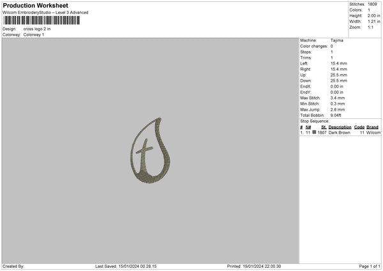Screen dimensions: 383x271
Task: Click the Height value 2.00 in
Action: pos(373,15)
